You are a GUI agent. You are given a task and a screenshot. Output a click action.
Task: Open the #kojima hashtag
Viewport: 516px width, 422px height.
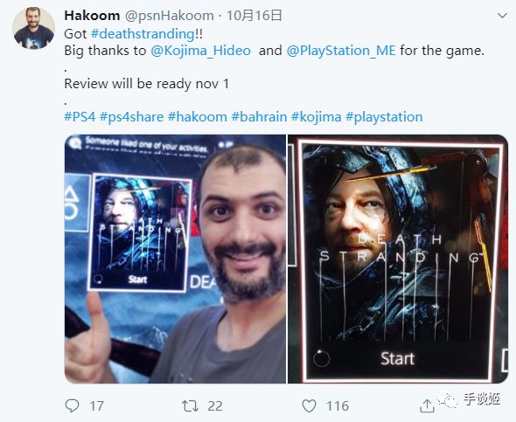coord(317,117)
